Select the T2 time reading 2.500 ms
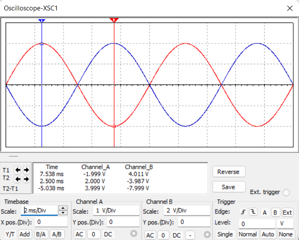 (52, 181)
